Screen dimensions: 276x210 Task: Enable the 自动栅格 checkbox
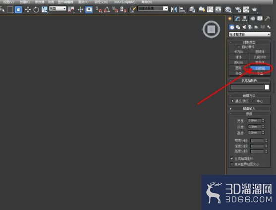[x=238, y=47]
